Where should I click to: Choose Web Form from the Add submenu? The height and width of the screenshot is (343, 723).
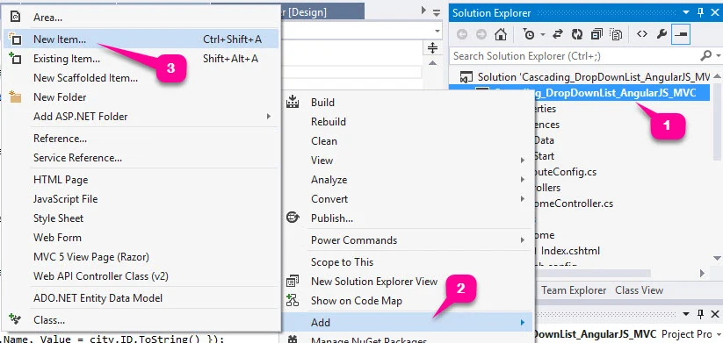141,238
